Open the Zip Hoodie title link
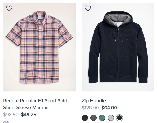The image size is (157, 123). (x=94, y=101)
